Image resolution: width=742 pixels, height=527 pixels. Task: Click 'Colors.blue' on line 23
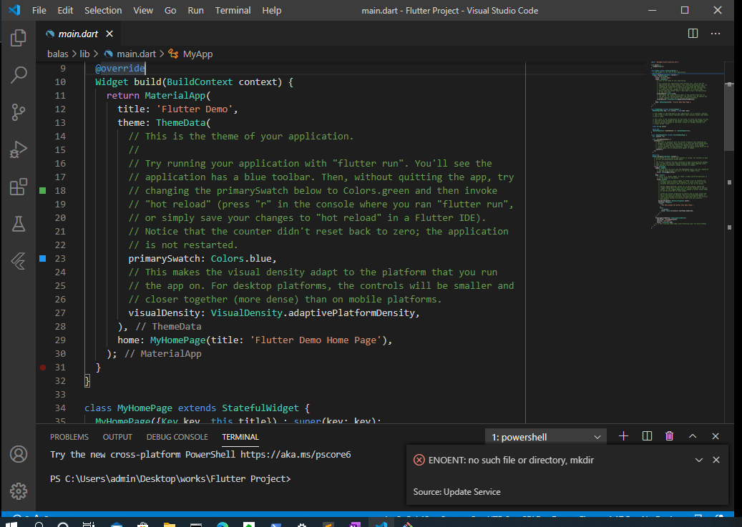[241, 259]
